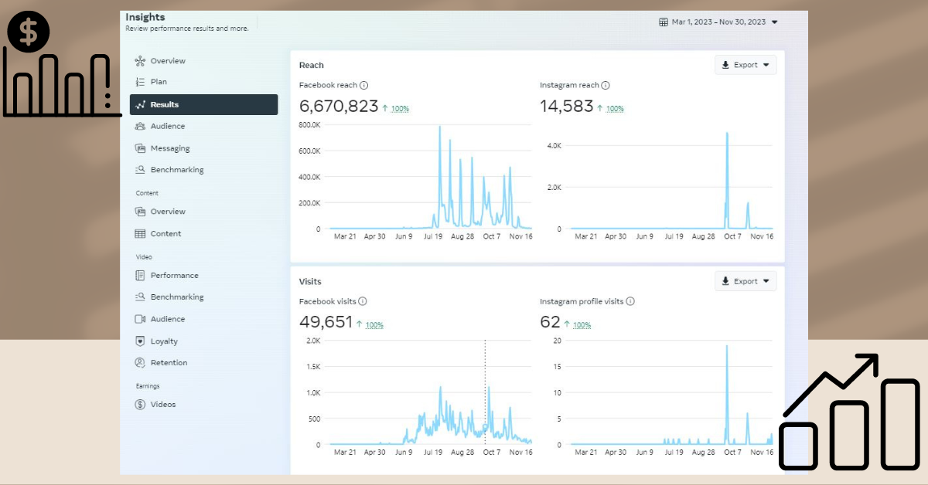Click the Reach section Export label
This screenshot has width=928, height=485.
click(745, 65)
